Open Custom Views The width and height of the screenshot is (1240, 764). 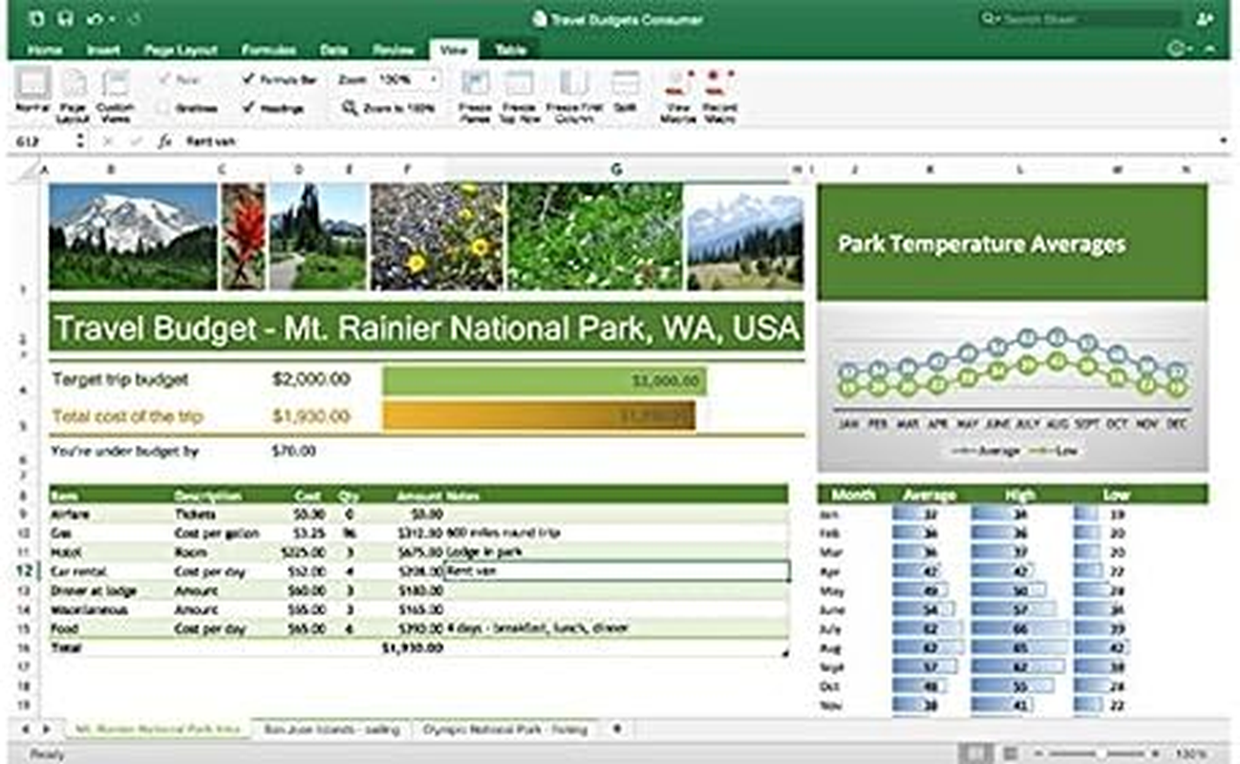(x=115, y=85)
